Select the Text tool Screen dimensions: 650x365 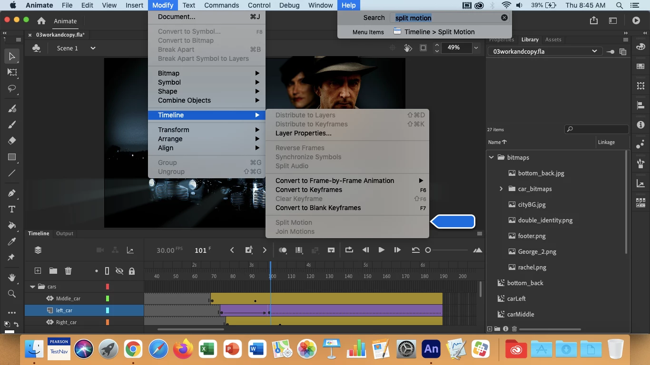click(x=12, y=209)
